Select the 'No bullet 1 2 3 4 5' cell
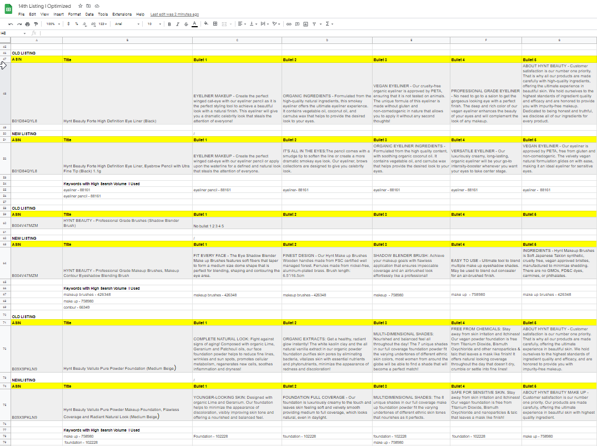 tap(237, 223)
